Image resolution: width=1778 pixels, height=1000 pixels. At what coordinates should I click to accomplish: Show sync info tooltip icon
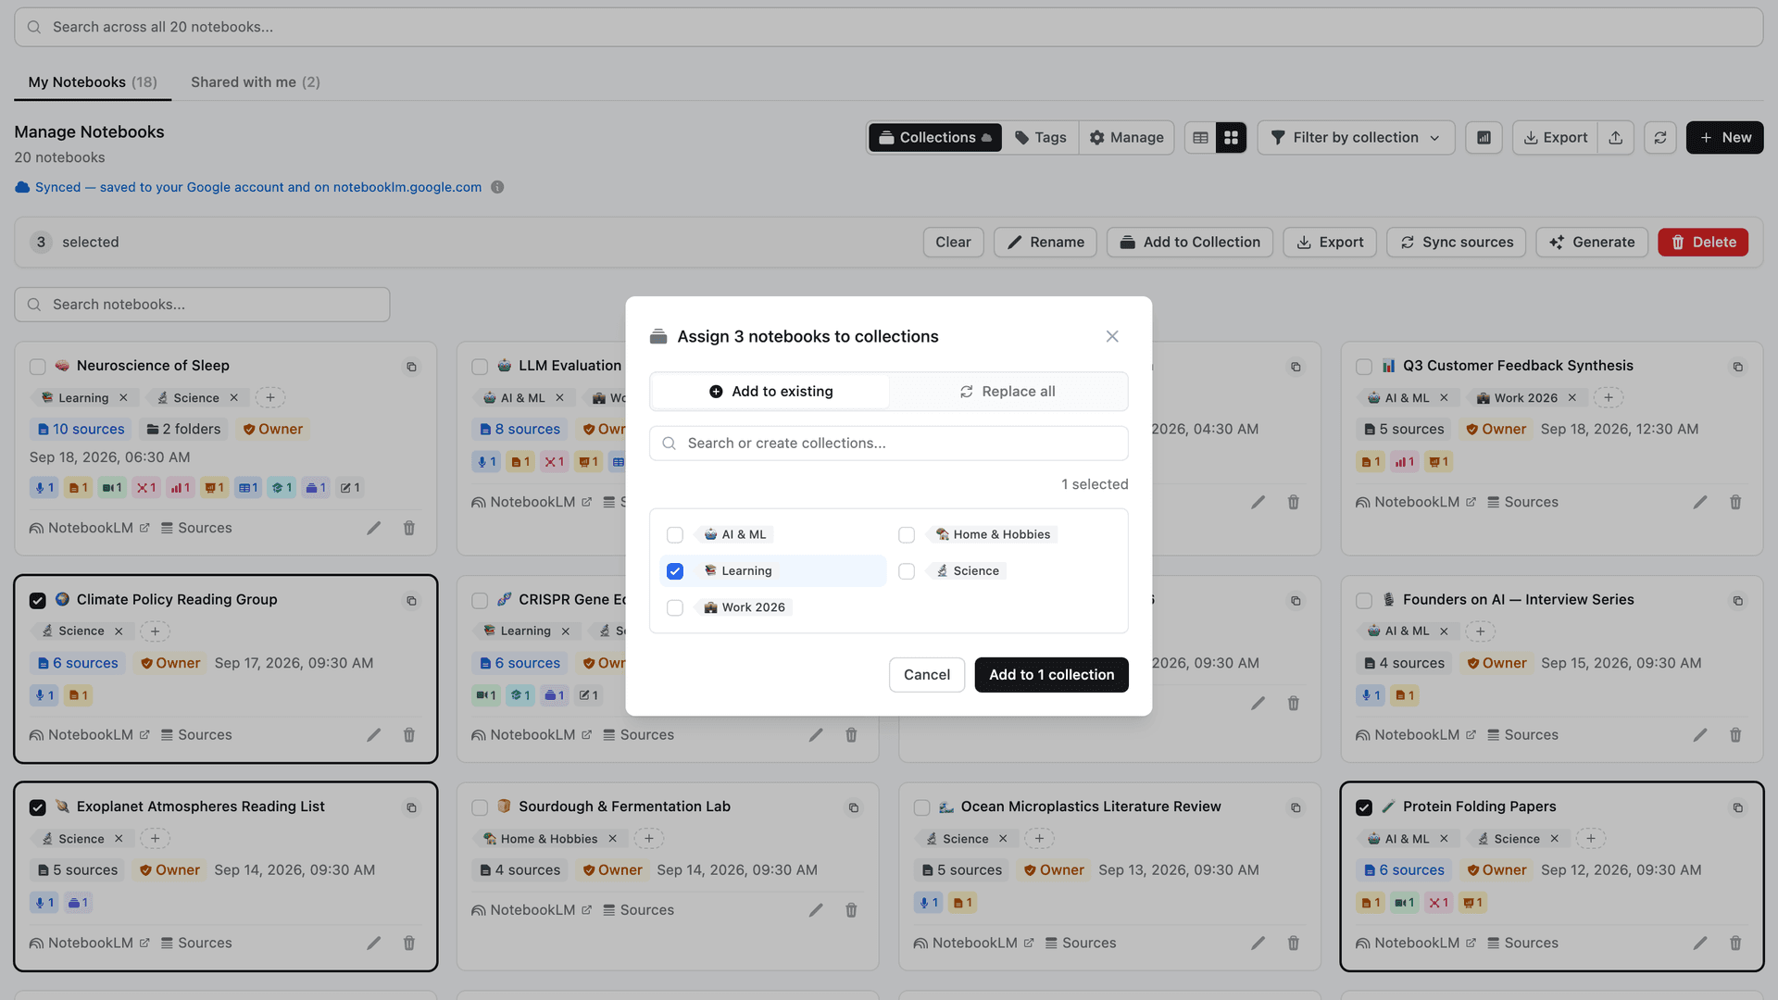coord(497,187)
